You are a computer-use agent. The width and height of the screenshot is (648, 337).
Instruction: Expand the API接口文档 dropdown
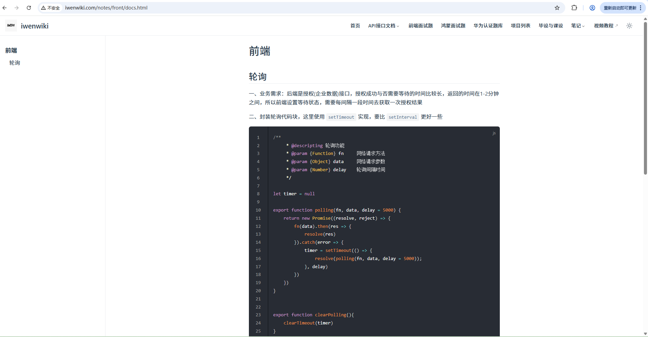pos(384,26)
